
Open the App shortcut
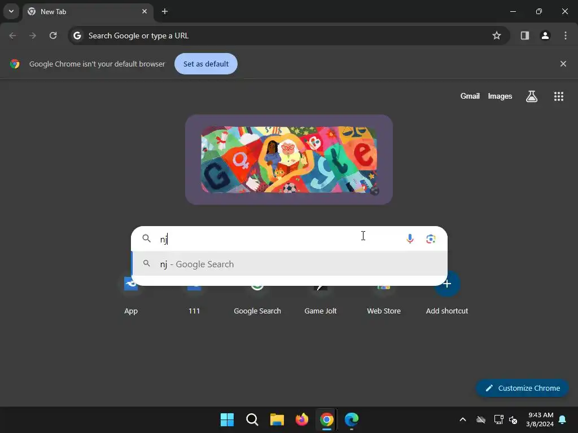click(131, 298)
